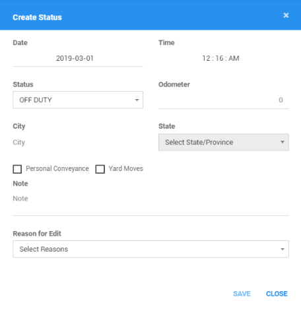The height and width of the screenshot is (309, 301).
Task: Click the State dropdown arrow icon
Action: coord(283,142)
